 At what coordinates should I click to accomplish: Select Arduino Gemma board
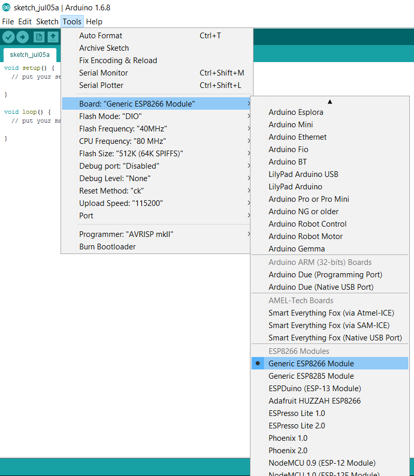tap(330, 249)
